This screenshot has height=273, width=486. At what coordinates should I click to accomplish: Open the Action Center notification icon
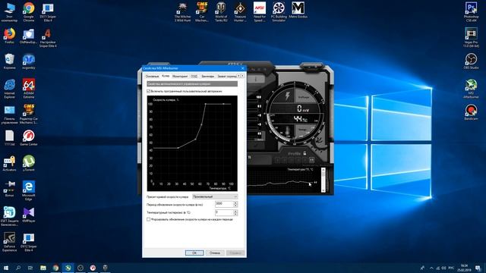tap(478, 268)
